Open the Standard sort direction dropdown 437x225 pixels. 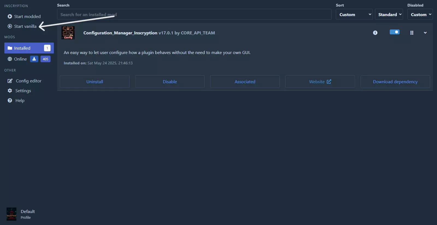pos(389,14)
